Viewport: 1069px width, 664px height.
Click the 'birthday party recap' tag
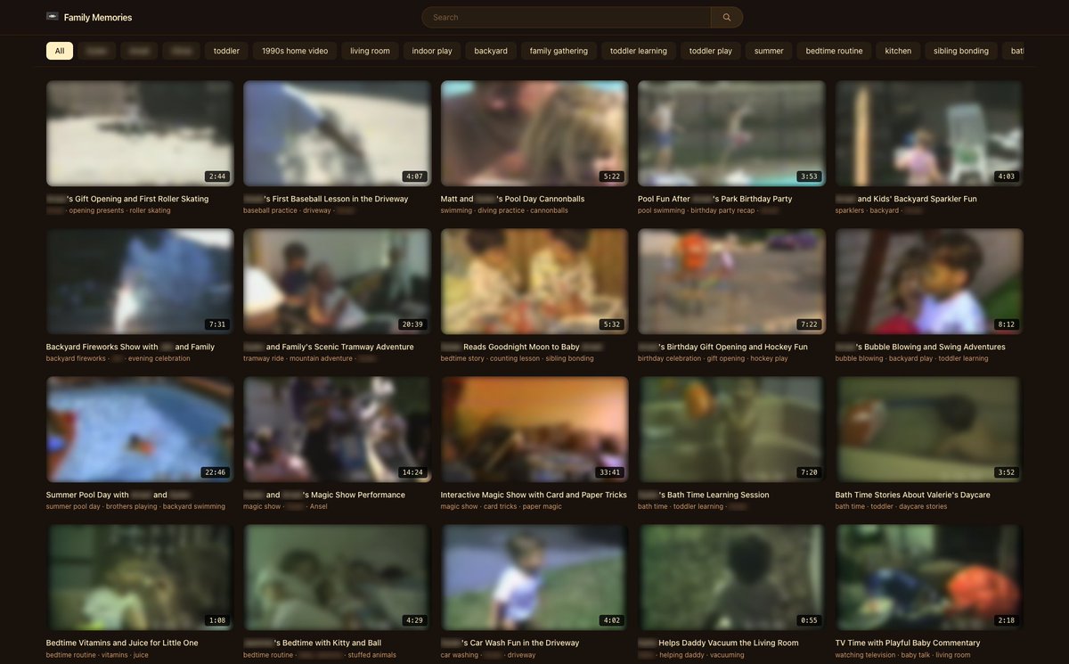pos(722,210)
